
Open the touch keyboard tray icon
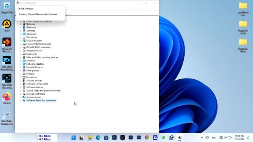point(207,138)
